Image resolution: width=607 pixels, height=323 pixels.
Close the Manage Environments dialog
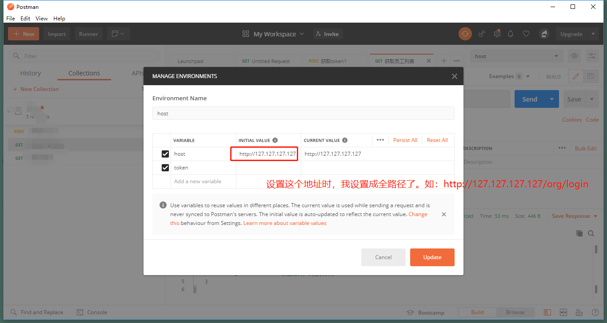click(x=454, y=76)
